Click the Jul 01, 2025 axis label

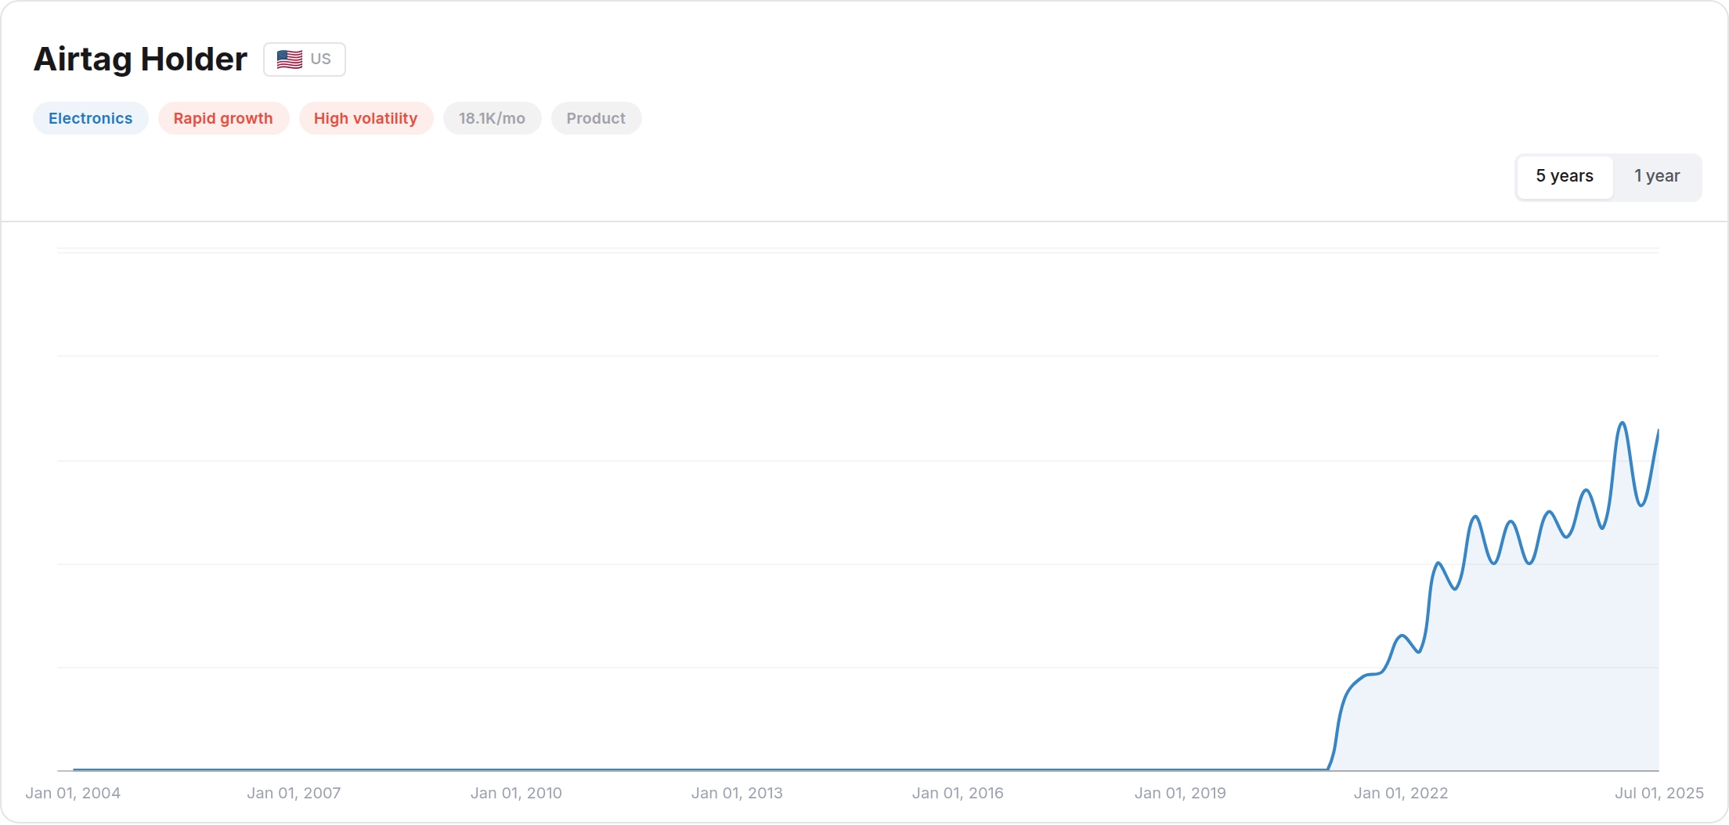(x=1659, y=793)
